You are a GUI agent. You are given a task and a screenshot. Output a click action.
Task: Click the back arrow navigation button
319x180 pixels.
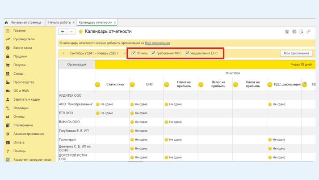(63, 32)
